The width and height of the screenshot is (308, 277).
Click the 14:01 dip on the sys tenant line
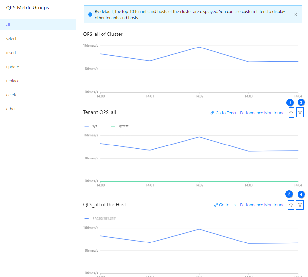[x=150, y=150]
